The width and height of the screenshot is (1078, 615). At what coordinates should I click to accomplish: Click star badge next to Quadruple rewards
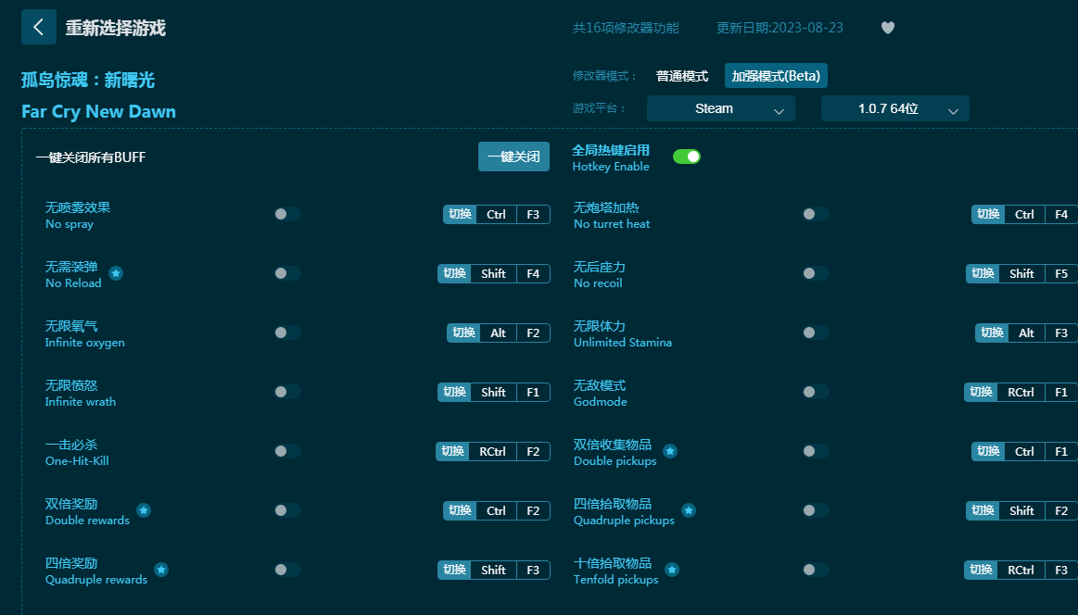(161, 570)
